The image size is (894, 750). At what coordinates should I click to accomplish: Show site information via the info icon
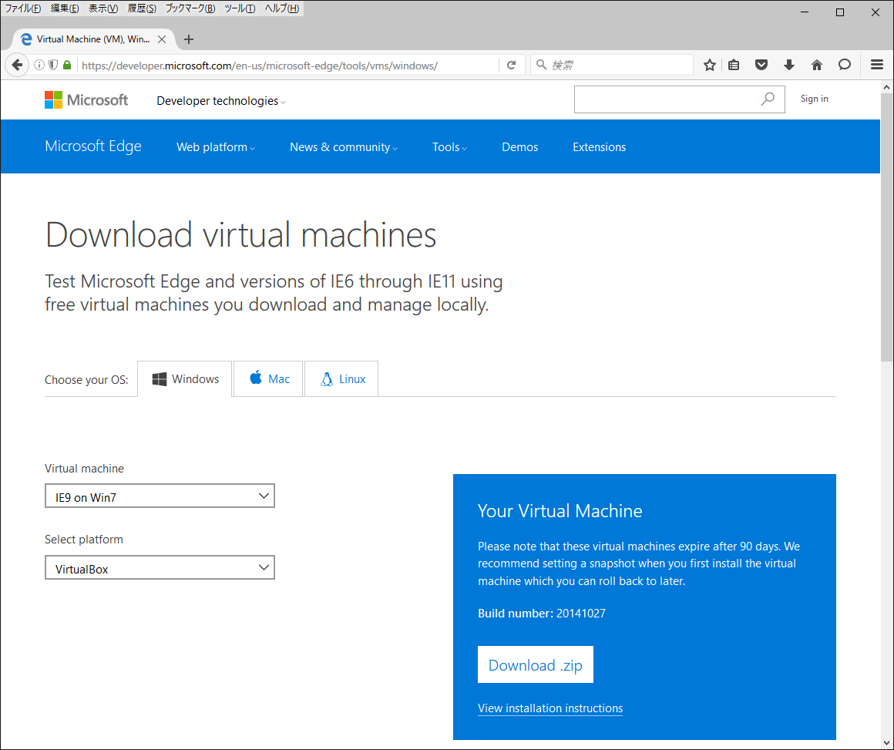pyautogui.click(x=39, y=65)
